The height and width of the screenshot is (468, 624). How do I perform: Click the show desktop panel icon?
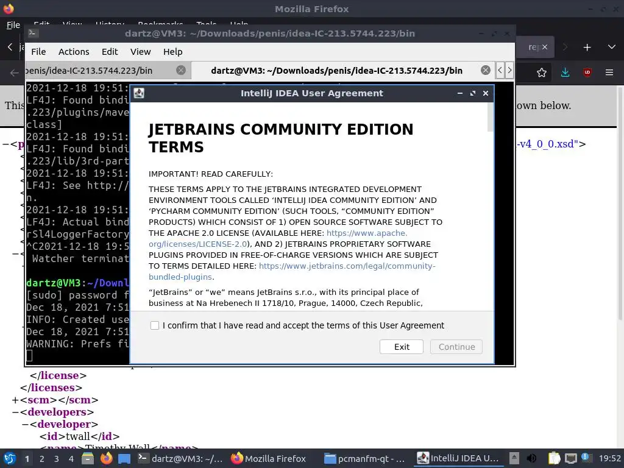[124, 459]
